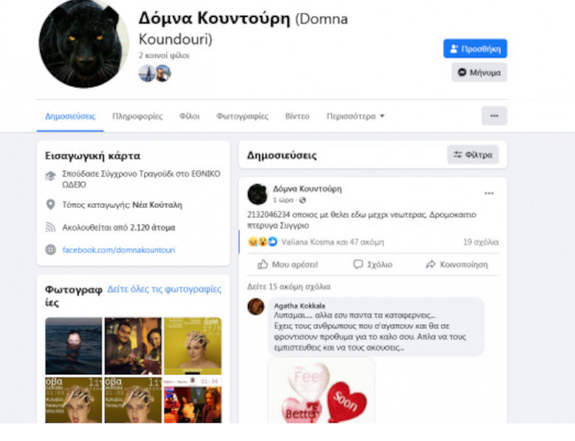Screen dimensions: 575x441
Task: Expand Δείτε 15 ακόμη σχόλια
Action: [289, 286]
